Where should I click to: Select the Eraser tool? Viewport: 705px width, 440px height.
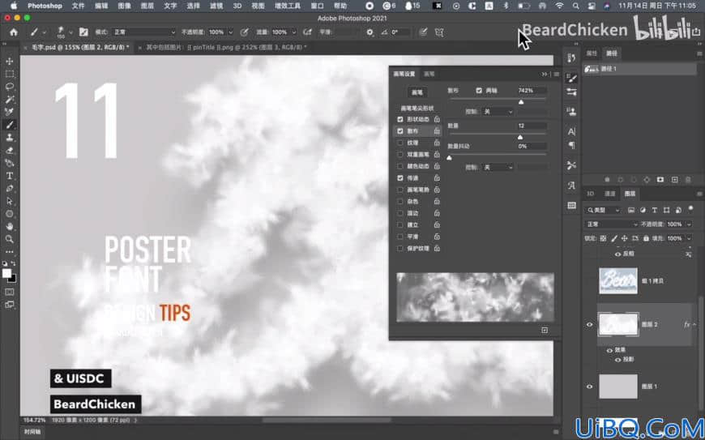(x=10, y=150)
